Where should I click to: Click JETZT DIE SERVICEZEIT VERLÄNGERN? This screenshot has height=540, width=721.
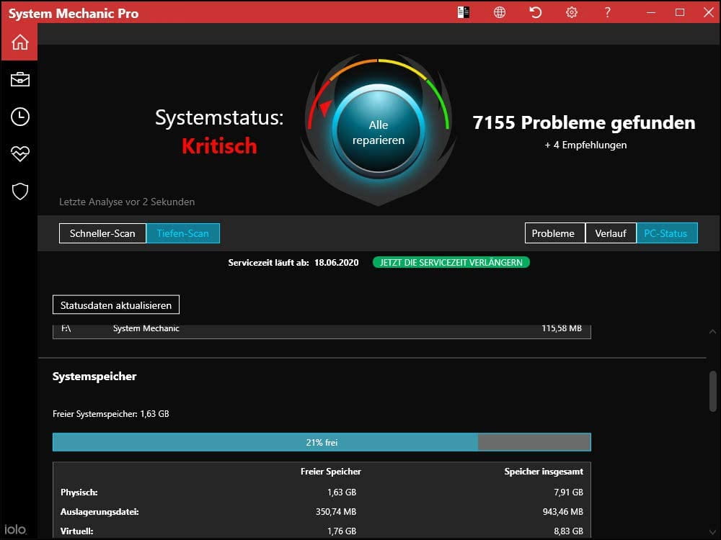point(451,263)
